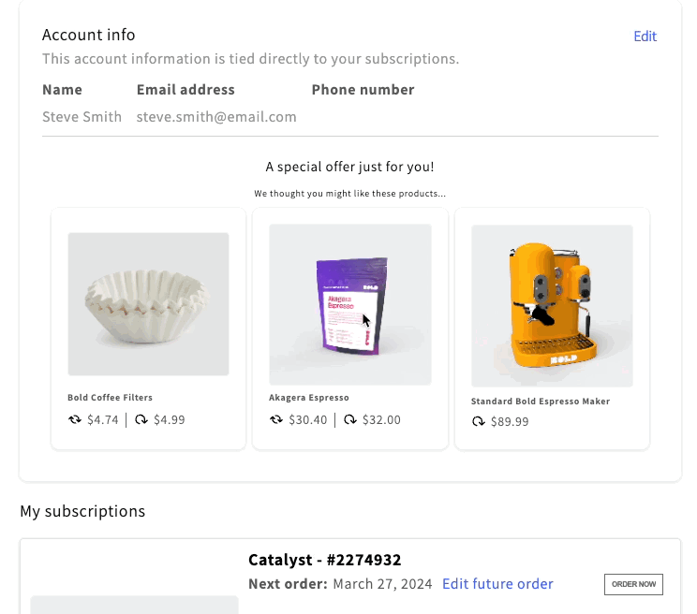Edit the account info
The image size is (697, 614).
[x=645, y=37]
